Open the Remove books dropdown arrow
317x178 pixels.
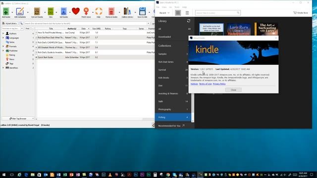(x=119, y=12)
